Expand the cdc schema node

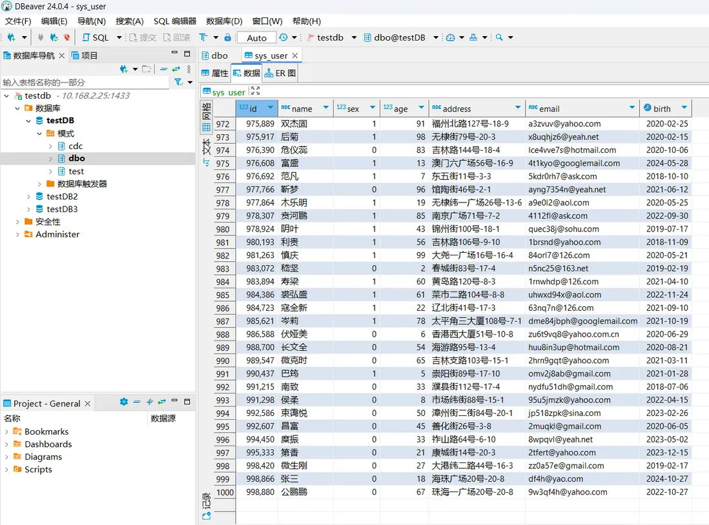[51, 146]
